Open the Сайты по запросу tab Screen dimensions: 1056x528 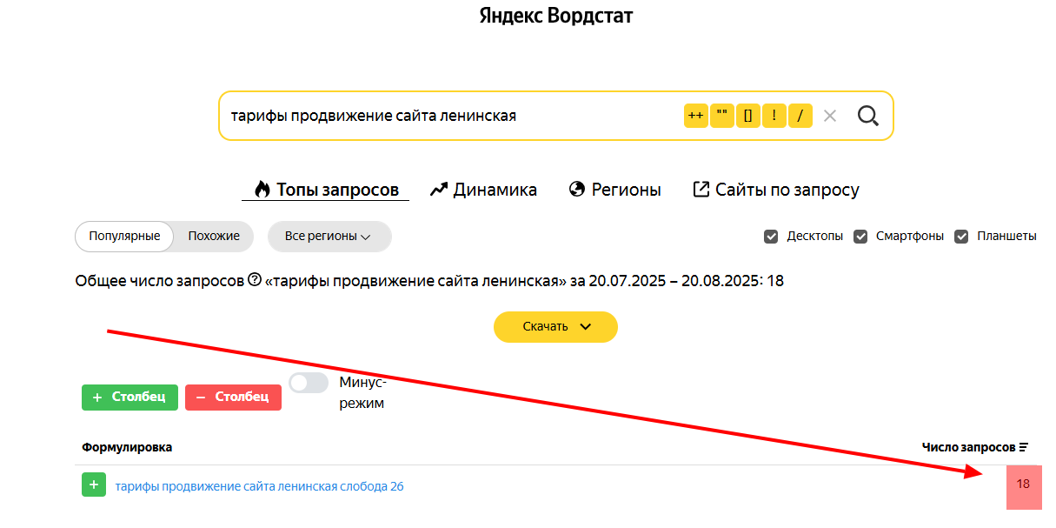tap(776, 190)
